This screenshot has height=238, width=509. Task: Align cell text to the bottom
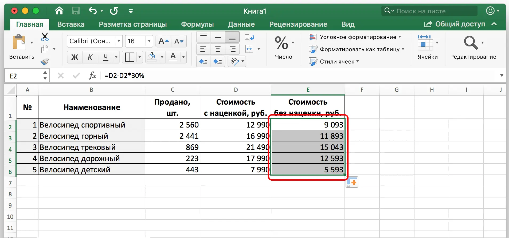[x=232, y=37]
